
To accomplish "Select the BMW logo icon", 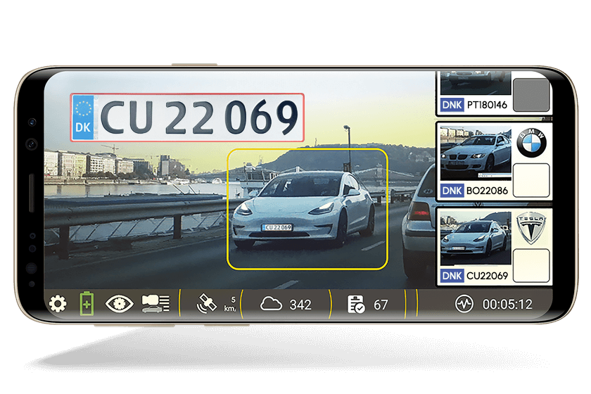I will tap(531, 143).
